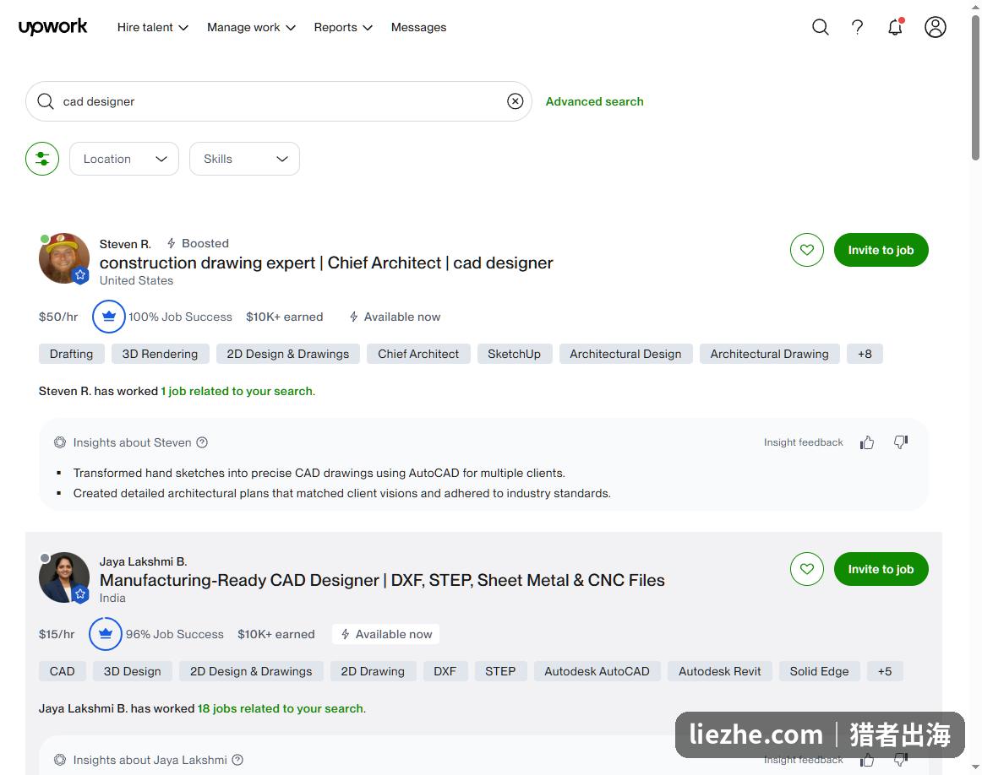Click Jaya's $15/hr rate
Screen dimensions: 982x775
coord(57,634)
